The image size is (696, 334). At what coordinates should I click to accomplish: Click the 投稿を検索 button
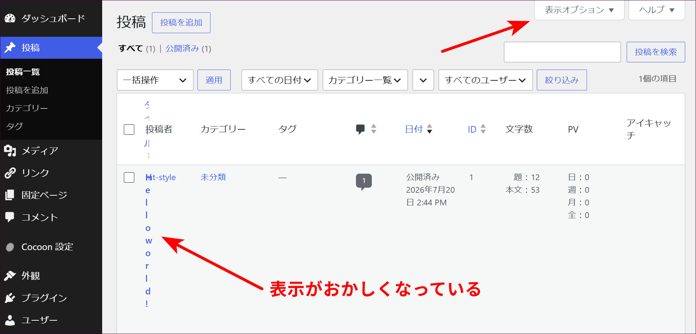(x=656, y=52)
